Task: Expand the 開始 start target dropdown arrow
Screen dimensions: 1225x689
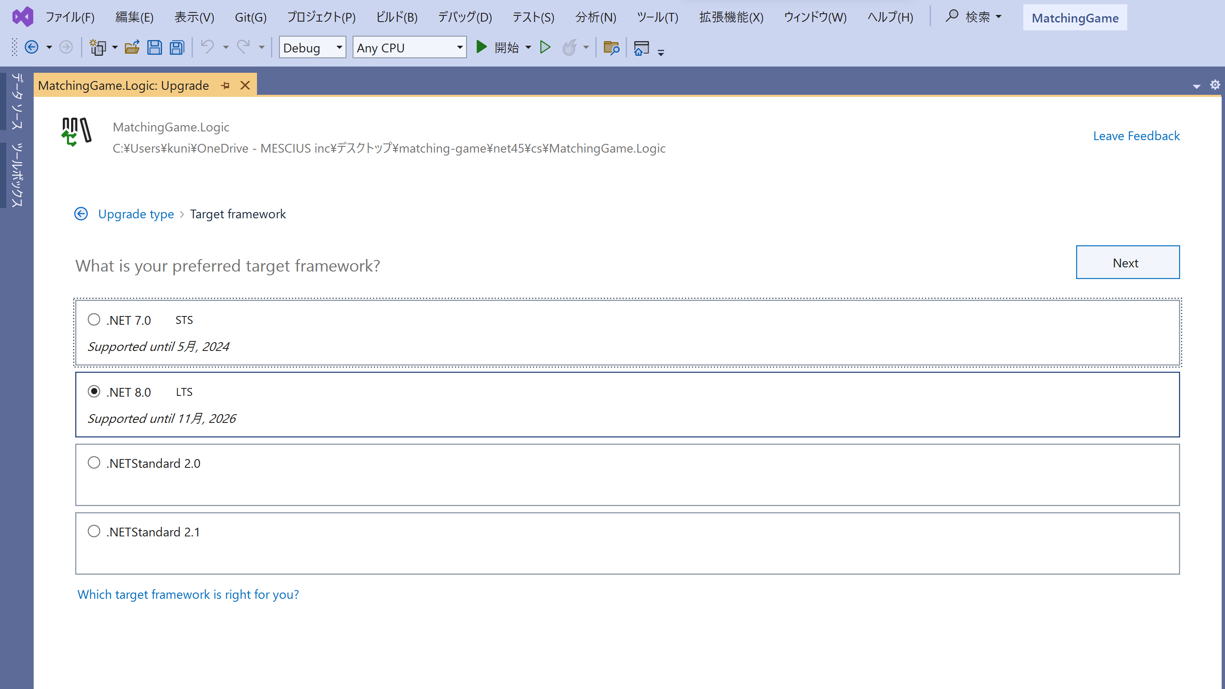Action: 529,47
